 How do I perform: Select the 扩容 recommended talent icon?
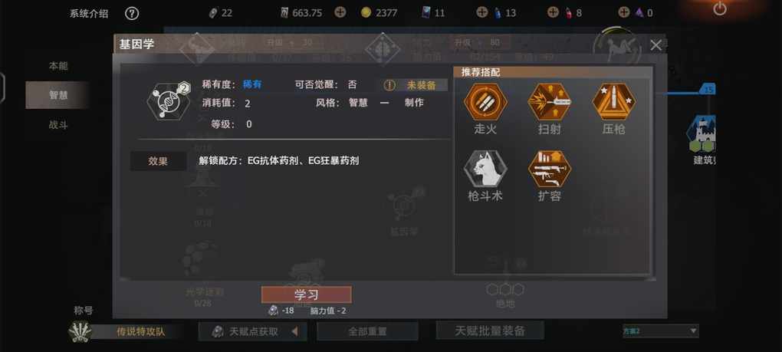[550, 169]
